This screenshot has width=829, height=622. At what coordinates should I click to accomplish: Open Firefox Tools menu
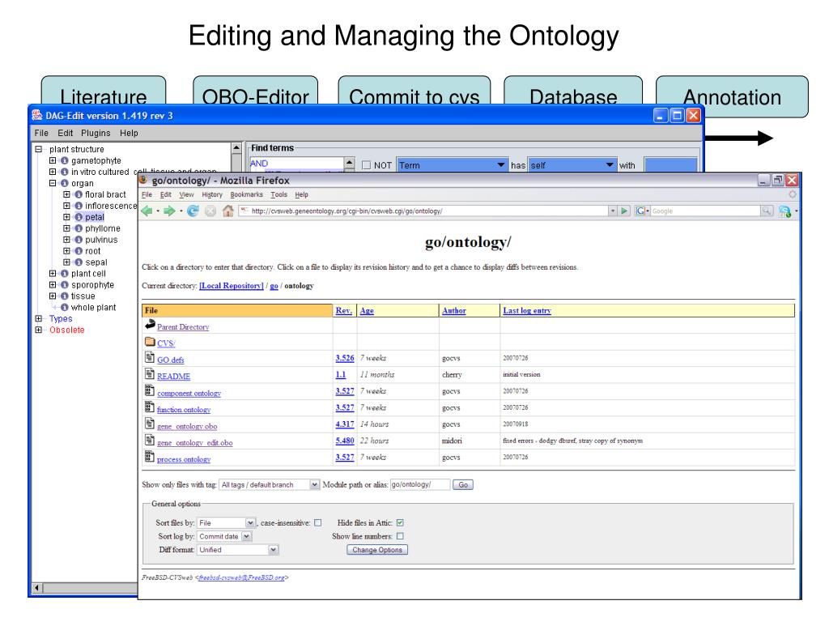278,194
